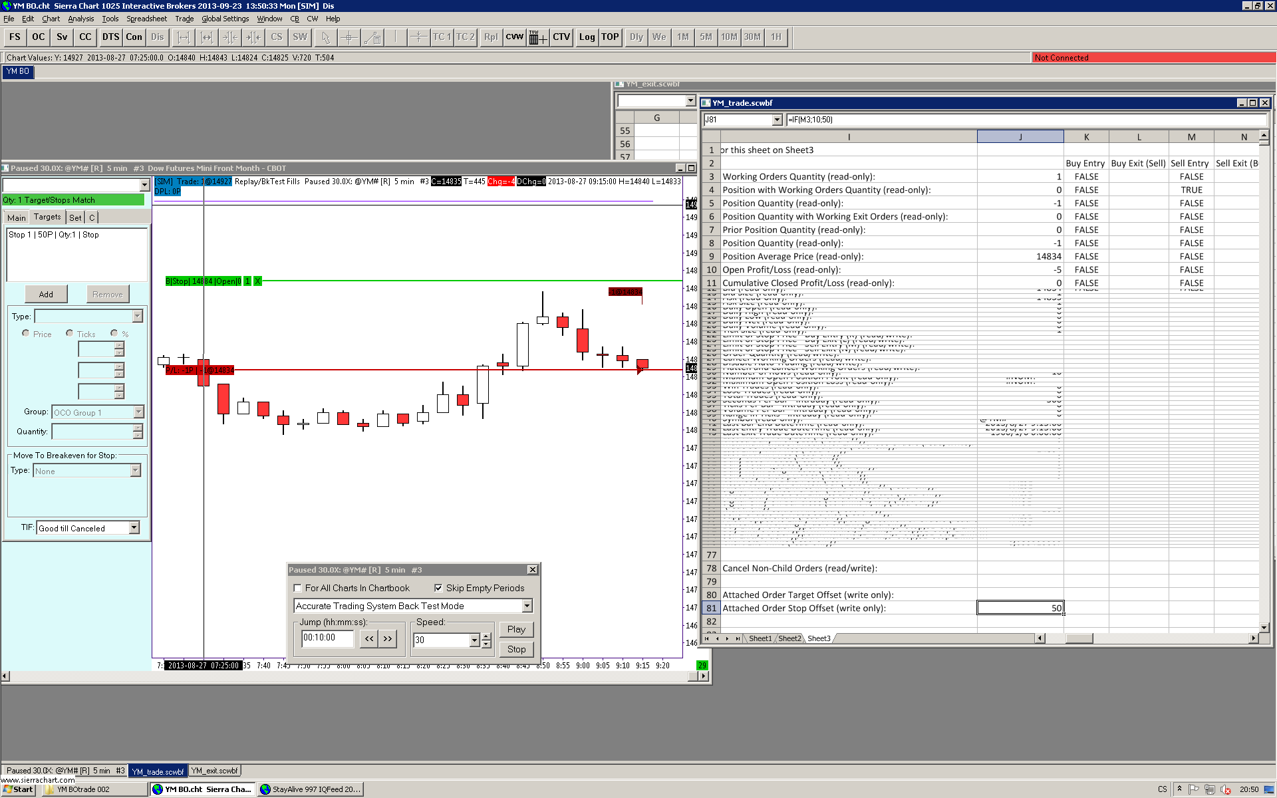Open the replay mode dropdown
1277x798 pixels.
click(x=527, y=606)
